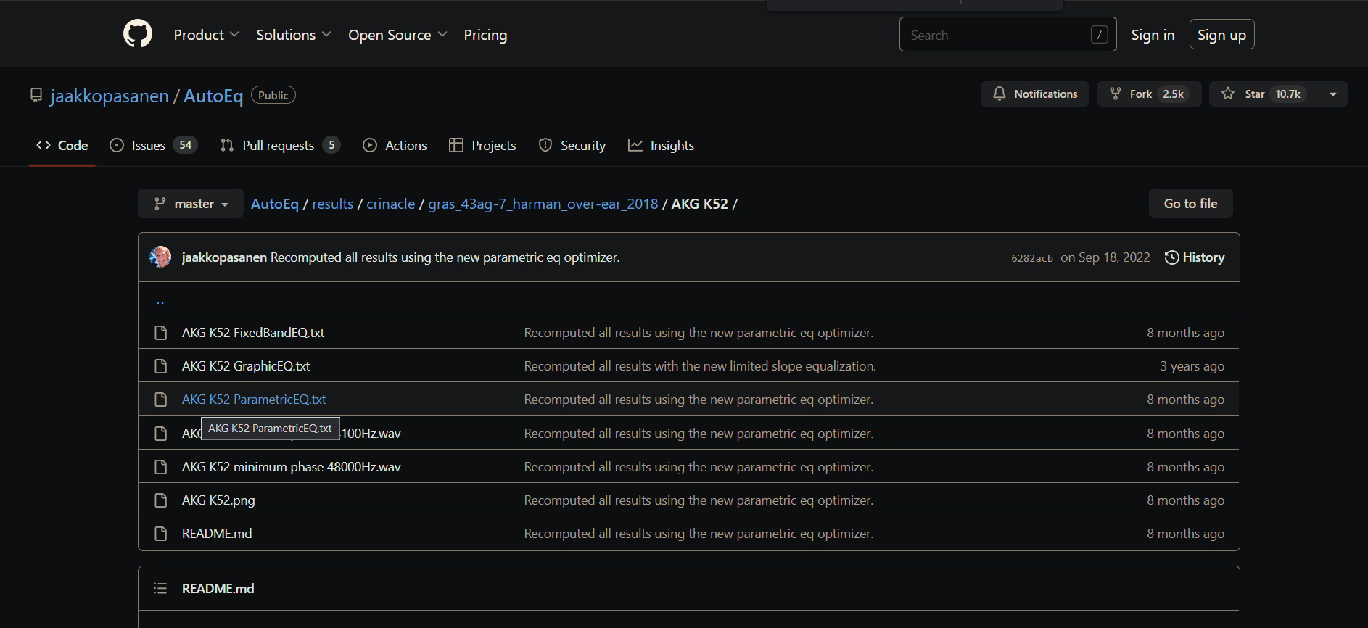Switch to the Security tab
The height and width of the screenshot is (628, 1368).
pos(572,145)
